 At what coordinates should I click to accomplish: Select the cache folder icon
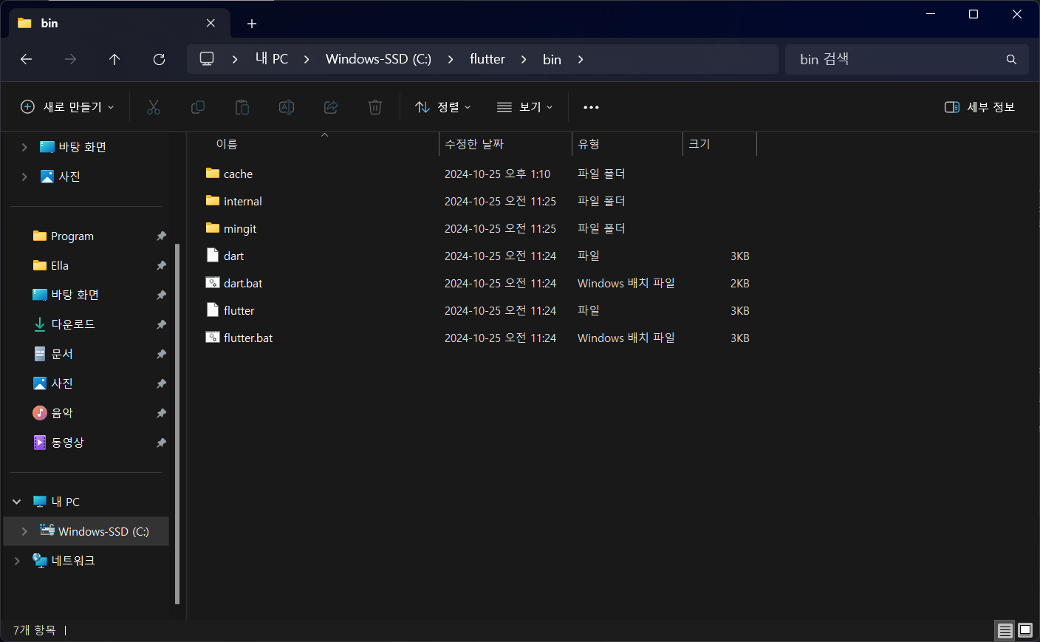click(x=213, y=173)
